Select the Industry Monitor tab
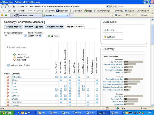Viewport: 154px width, 115px height. (x=54, y=27)
